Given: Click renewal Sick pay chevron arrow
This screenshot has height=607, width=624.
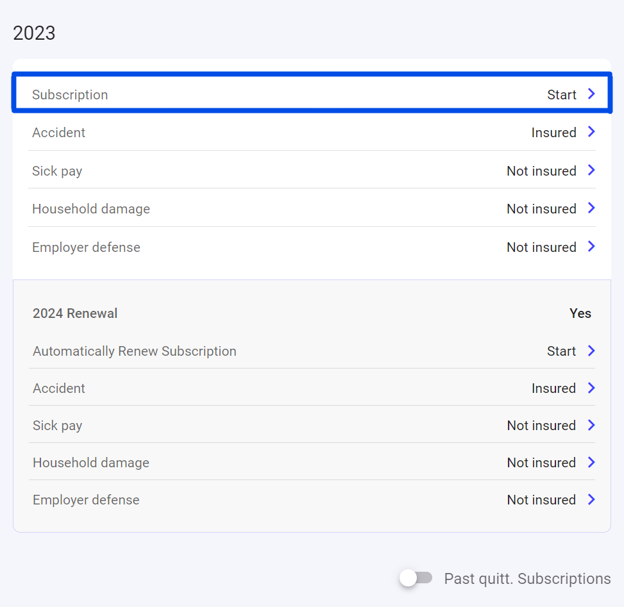Looking at the screenshot, I should tap(591, 425).
